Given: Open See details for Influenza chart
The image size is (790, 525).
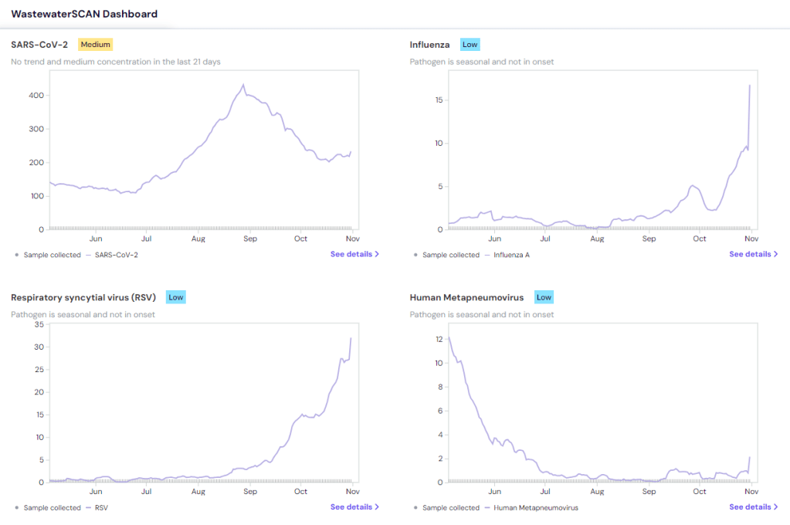Looking at the screenshot, I should 750,254.
